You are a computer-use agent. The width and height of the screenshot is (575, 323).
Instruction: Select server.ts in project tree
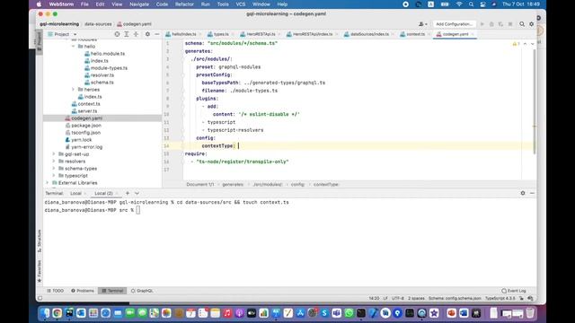87,111
